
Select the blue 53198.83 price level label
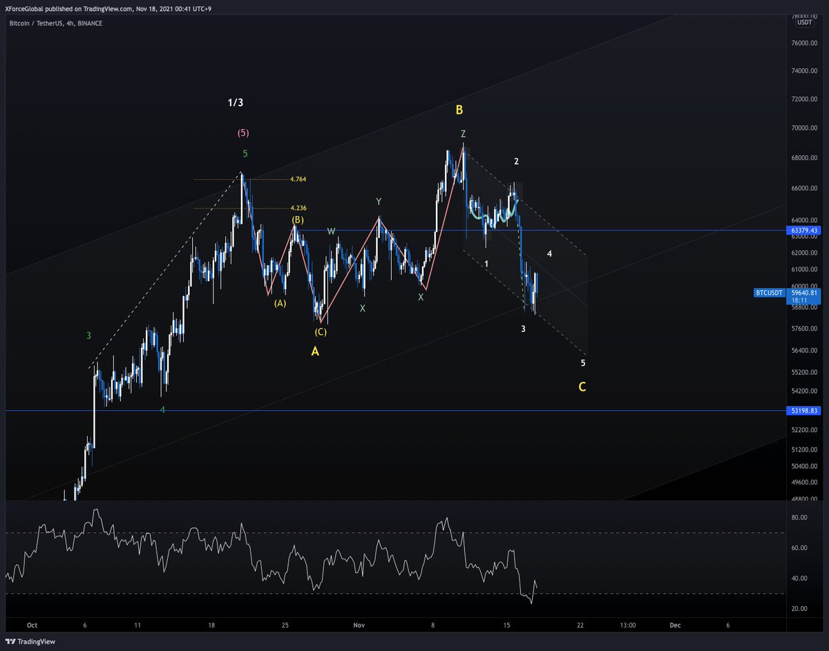click(803, 411)
